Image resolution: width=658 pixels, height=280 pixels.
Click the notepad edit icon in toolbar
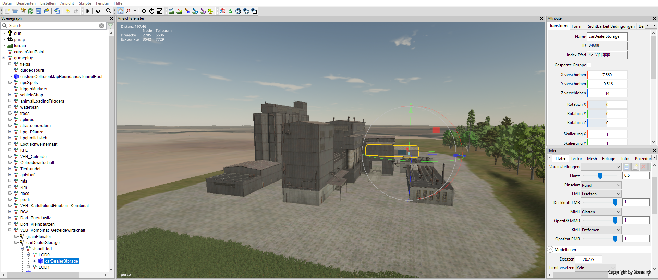[23, 11]
